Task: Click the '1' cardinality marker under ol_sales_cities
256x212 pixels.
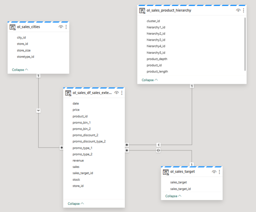Action: point(38,76)
